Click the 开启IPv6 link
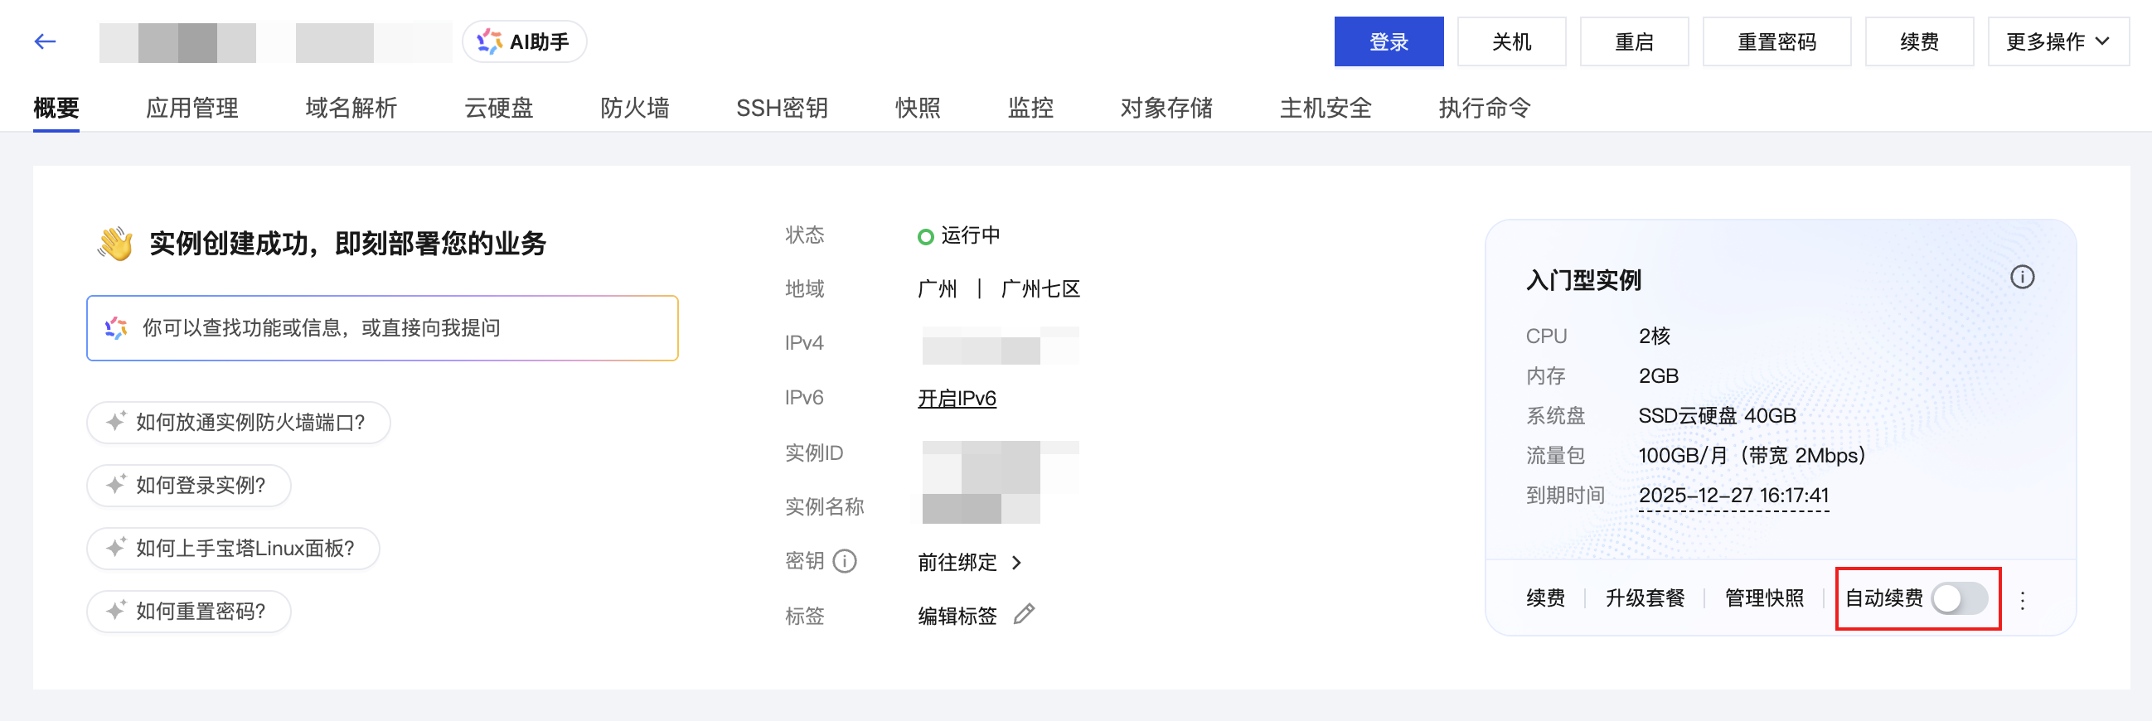The image size is (2152, 721). click(x=957, y=399)
